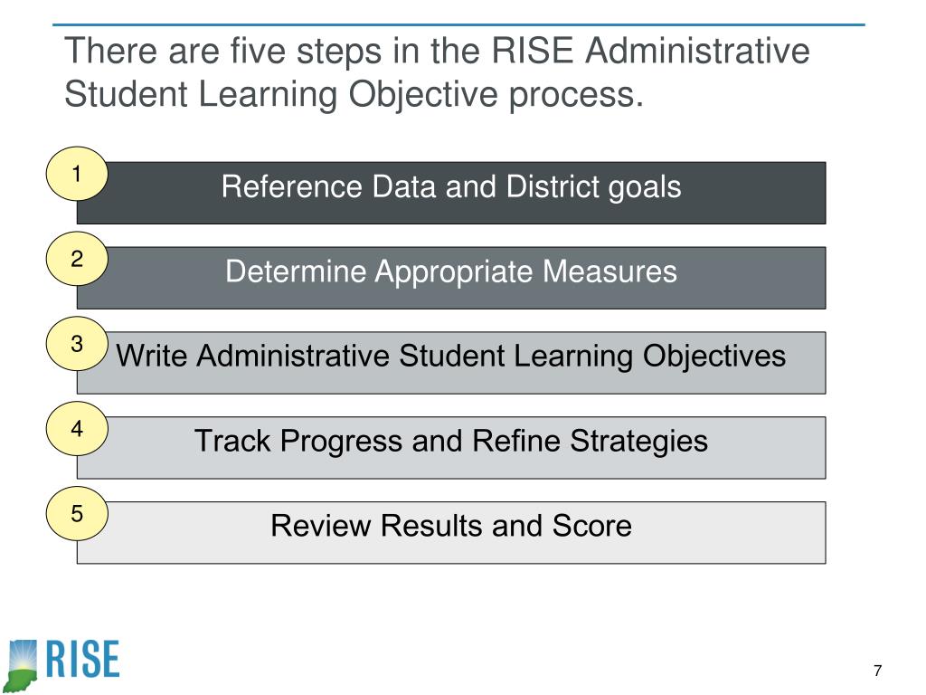The image size is (926, 695).
Task: Click the RISE logo text
Action: [x=82, y=659]
